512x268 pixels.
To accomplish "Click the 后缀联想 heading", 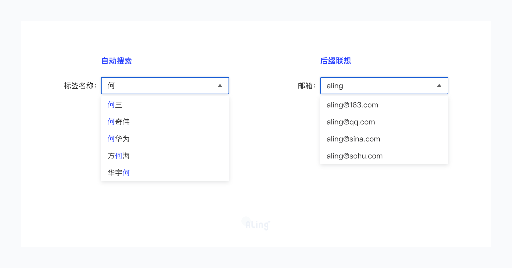I will (x=335, y=61).
